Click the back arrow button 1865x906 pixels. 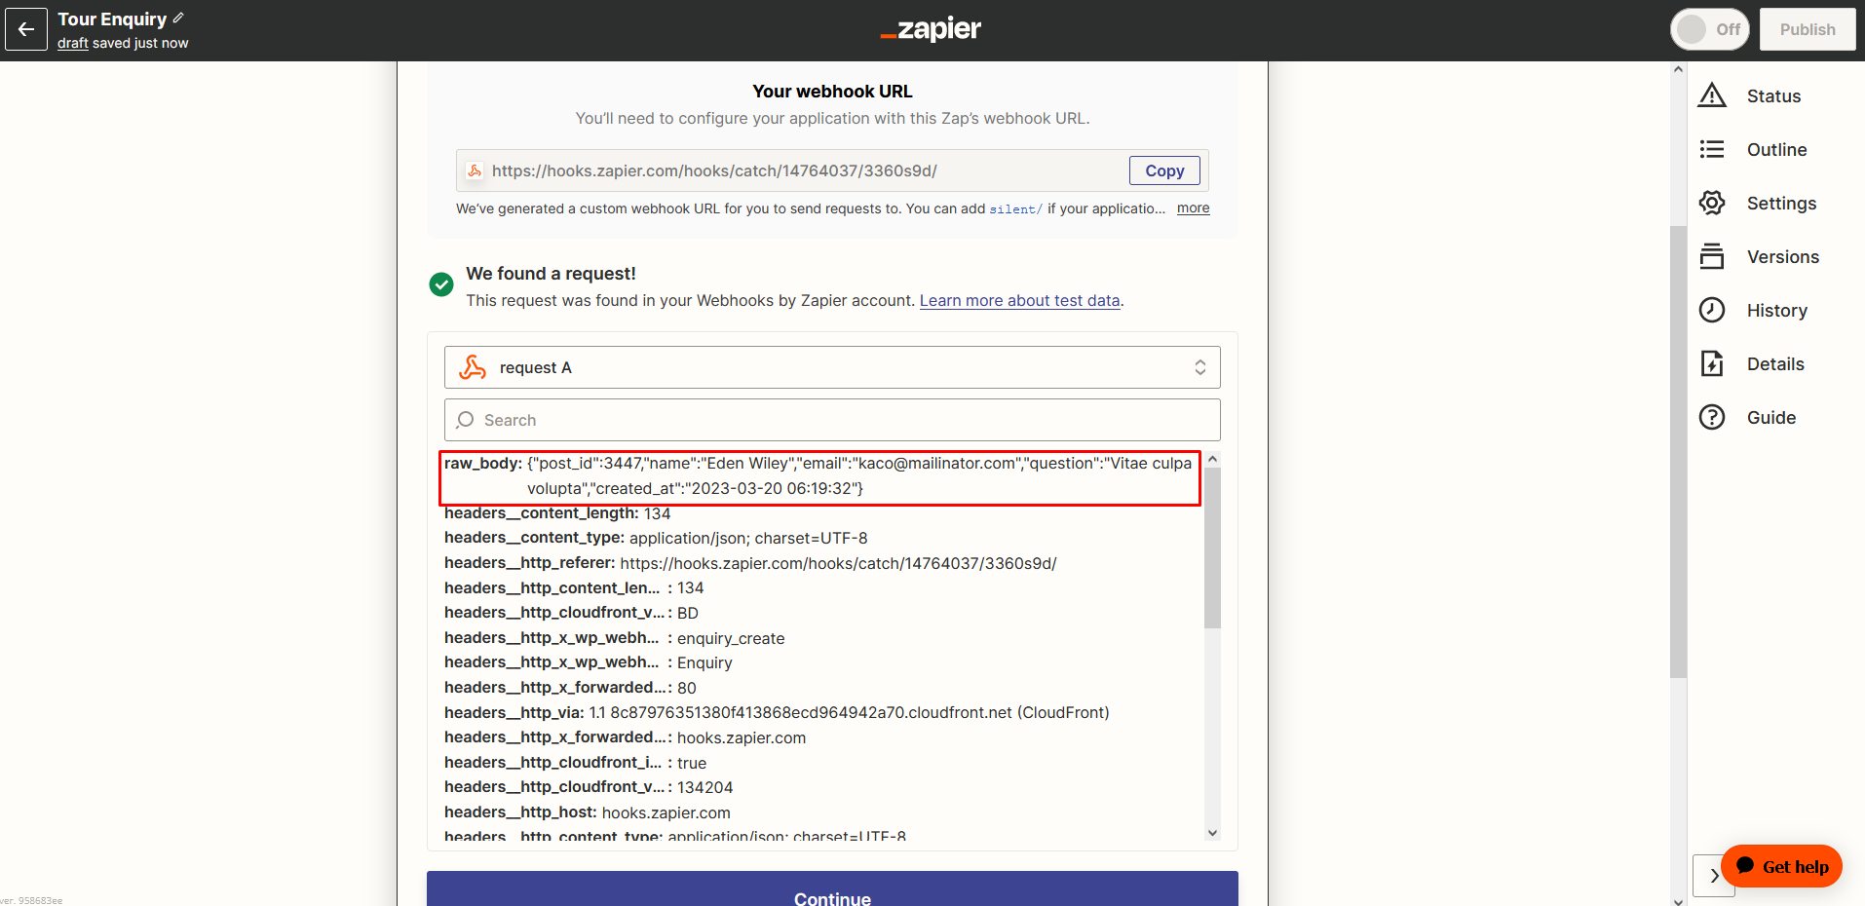pos(26,29)
